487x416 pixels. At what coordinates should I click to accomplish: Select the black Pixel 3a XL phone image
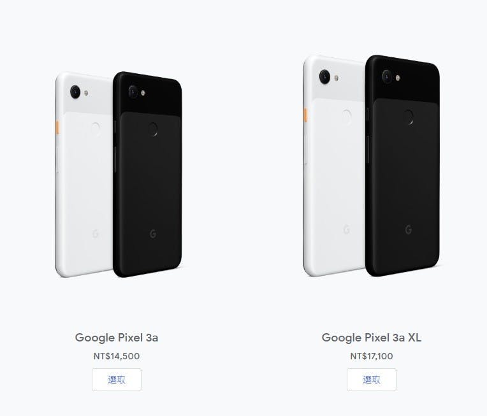[x=402, y=166]
